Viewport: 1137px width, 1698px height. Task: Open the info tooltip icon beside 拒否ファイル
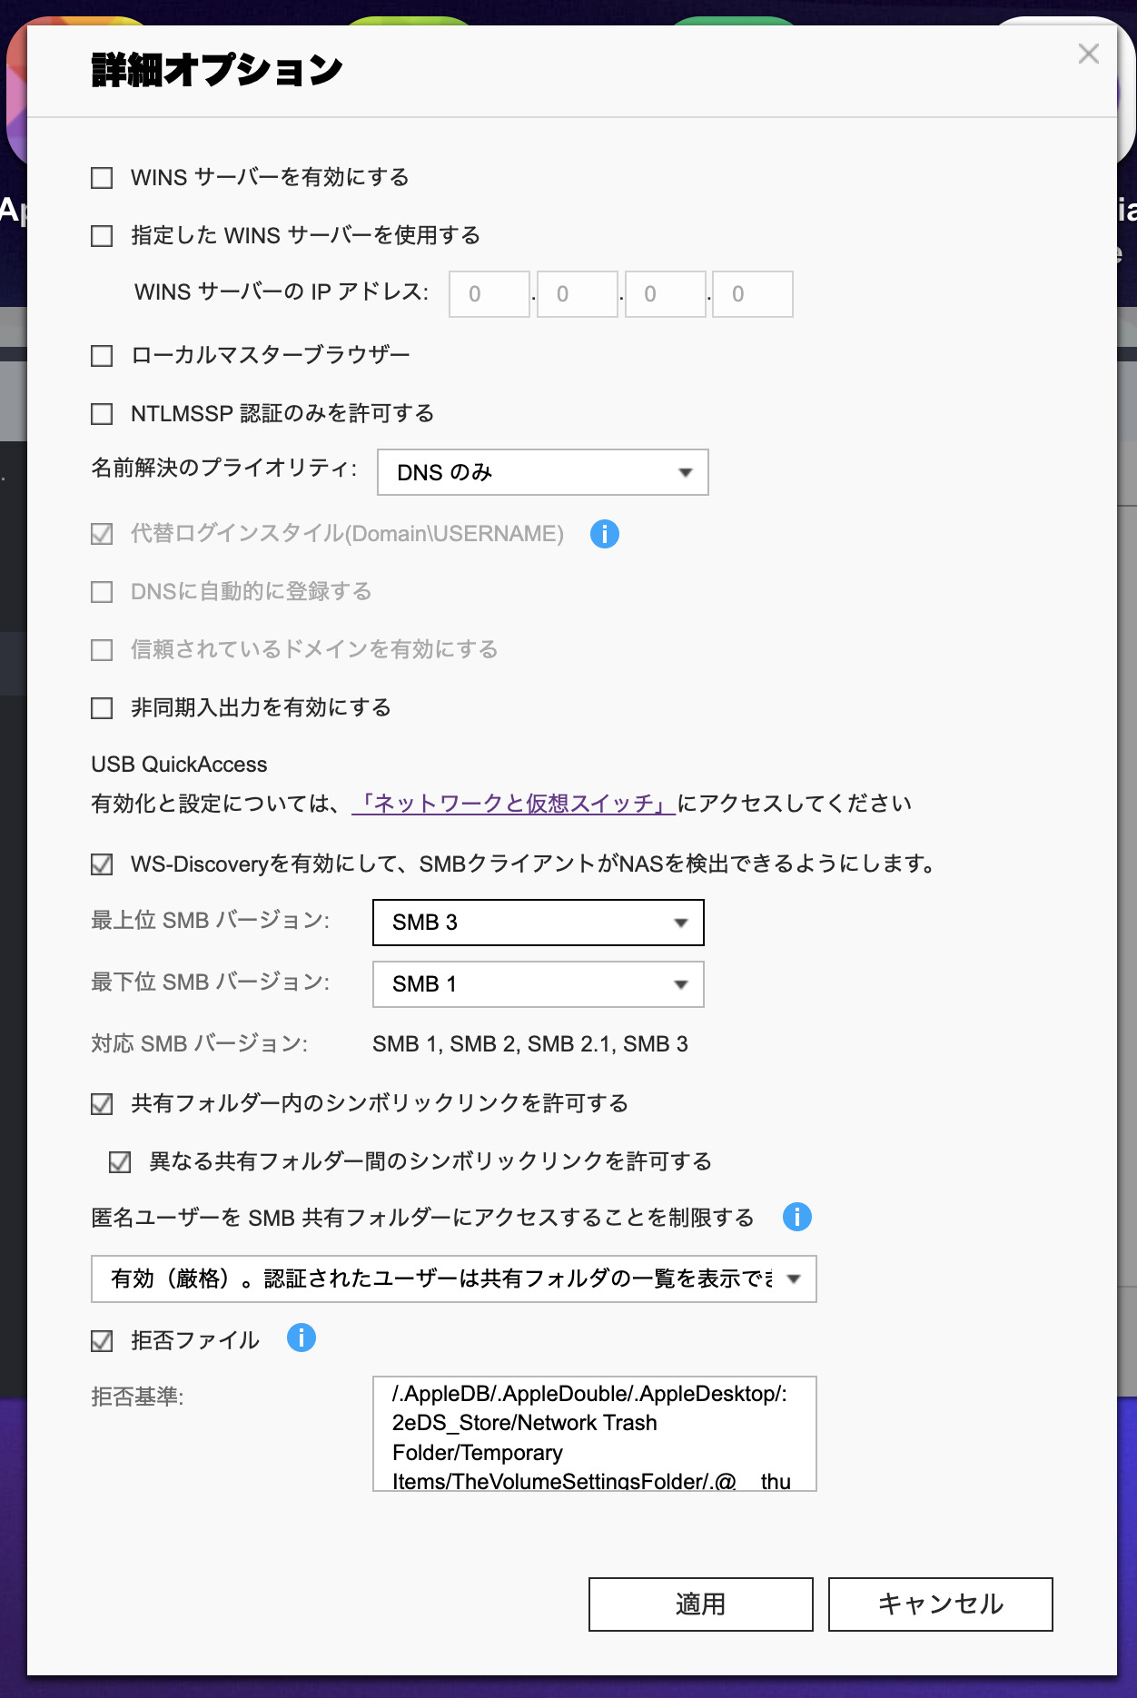(x=302, y=1338)
